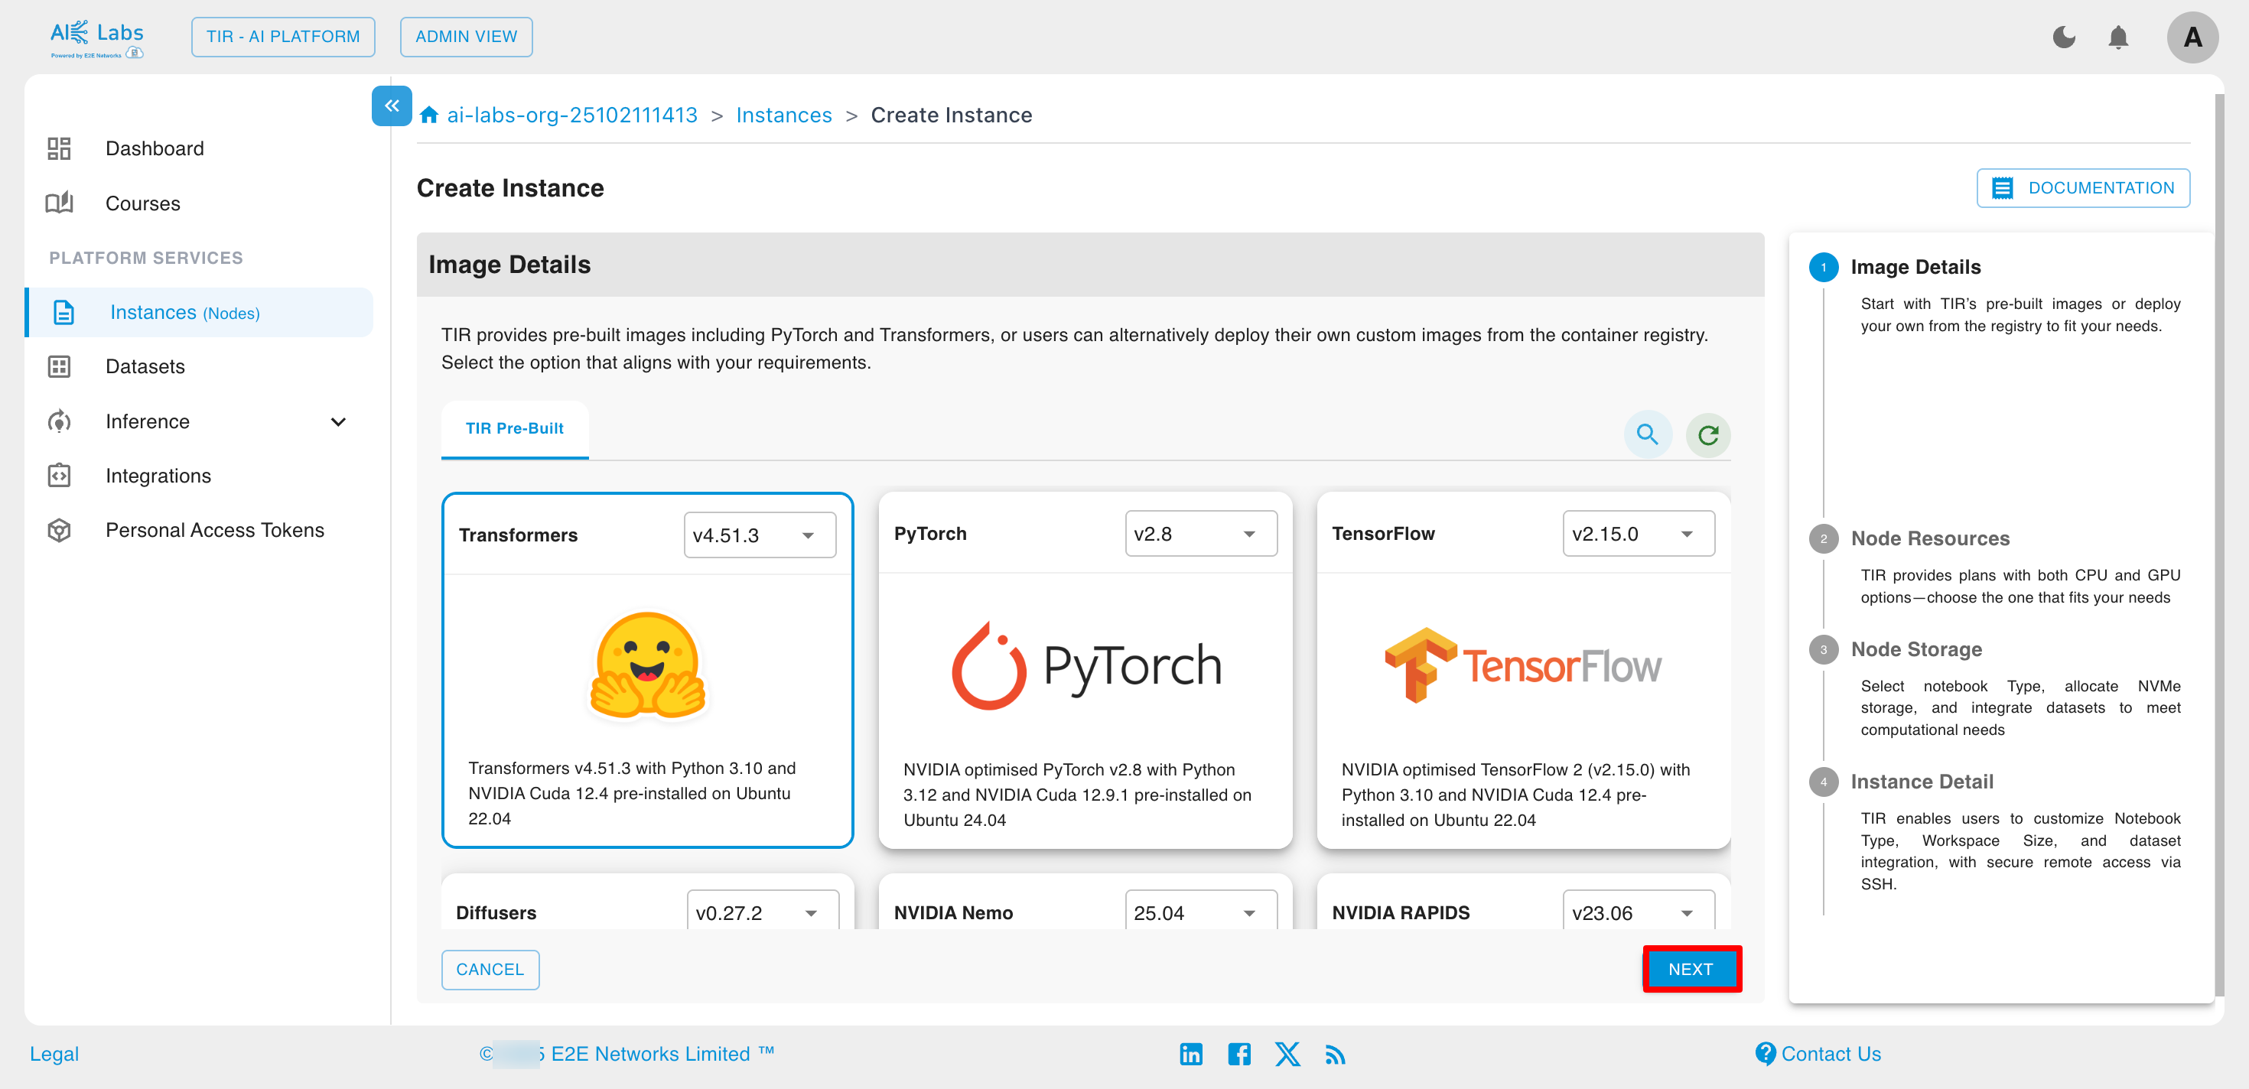Screen dimensions: 2249x1089
Task: Refresh the image list
Action: pyautogui.click(x=1709, y=434)
